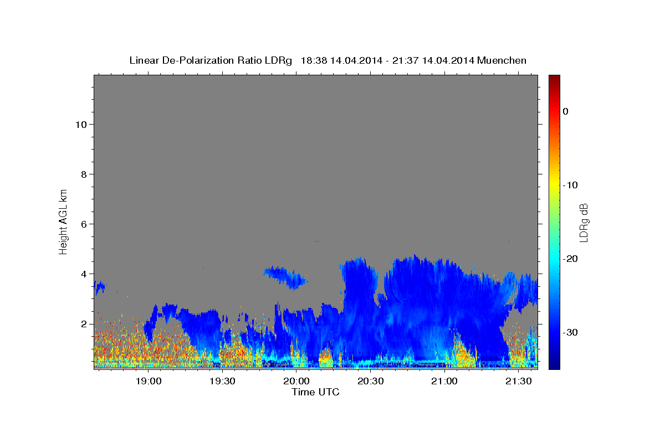Click the 19:00 time tick label
This screenshot has height=443, width=665.
[x=149, y=381]
